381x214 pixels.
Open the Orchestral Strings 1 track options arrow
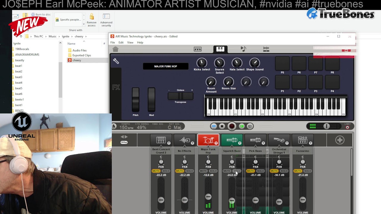(x=287, y=143)
